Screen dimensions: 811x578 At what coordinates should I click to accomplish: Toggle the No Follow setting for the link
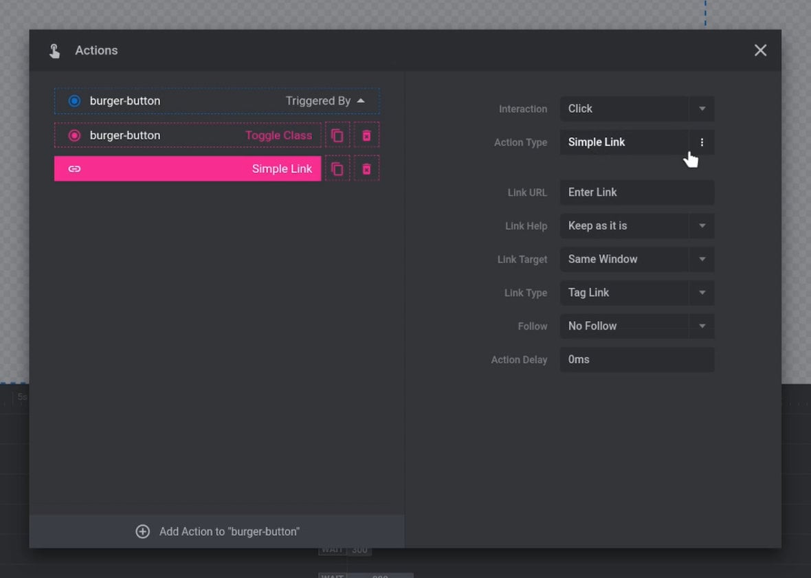[x=636, y=326]
